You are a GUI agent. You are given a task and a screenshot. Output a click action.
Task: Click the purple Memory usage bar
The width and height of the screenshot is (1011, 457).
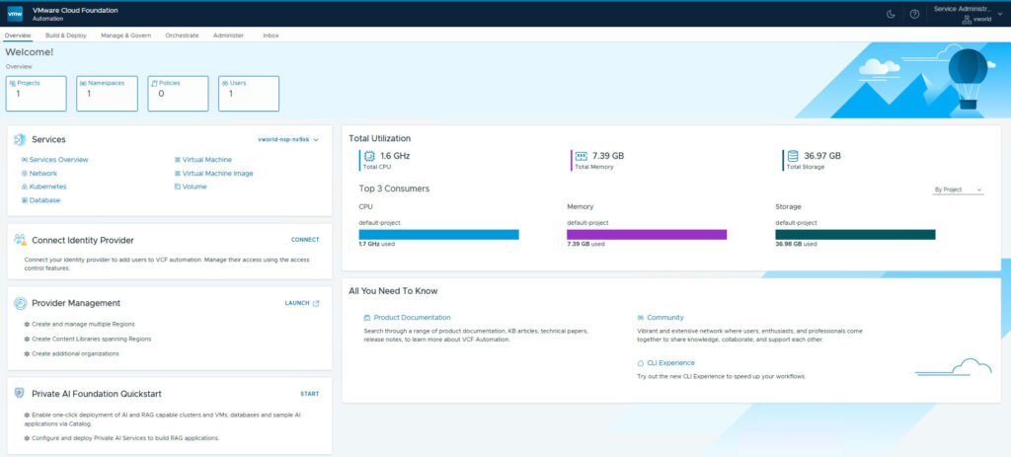[x=647, y=235]
